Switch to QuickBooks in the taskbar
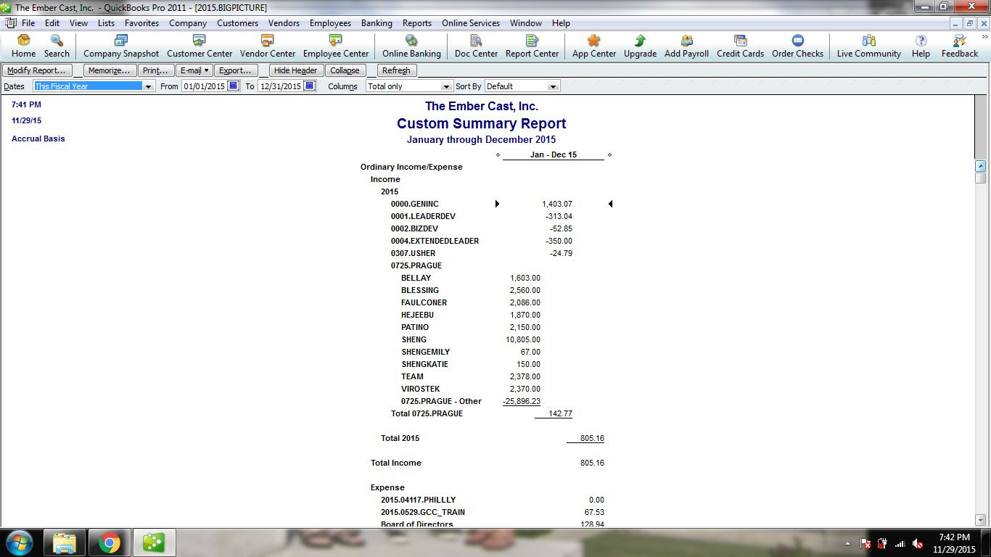This screenshot has height=557, width=991. [154, 542]
